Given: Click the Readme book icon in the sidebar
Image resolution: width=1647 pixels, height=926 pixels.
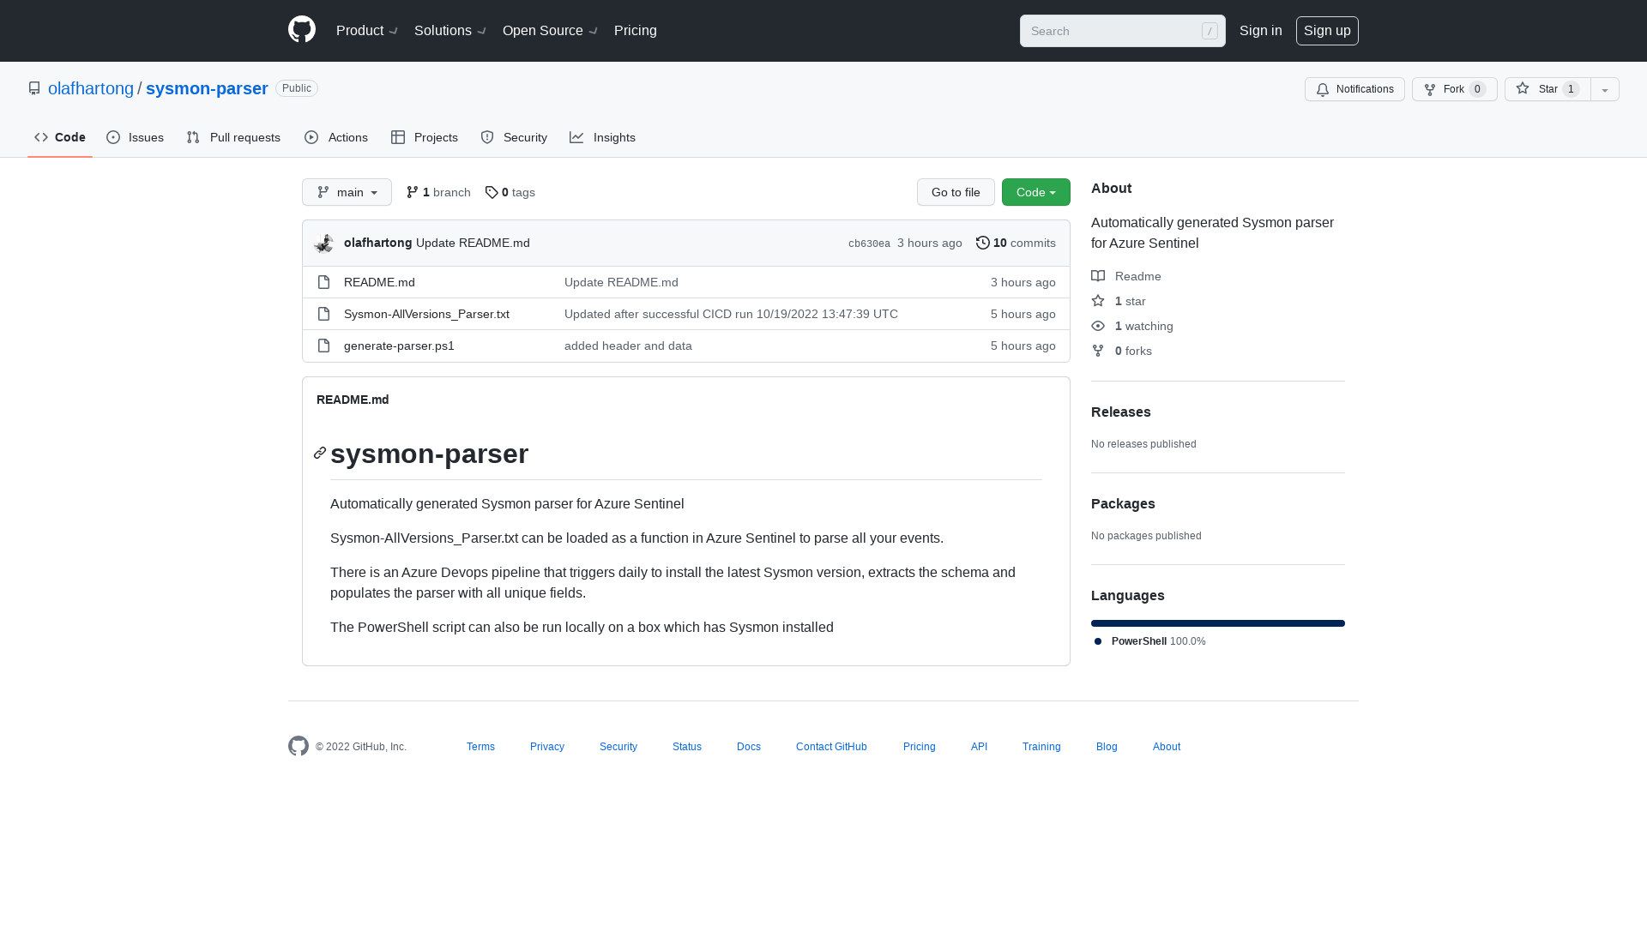Looking at the screenshot, I should (x=1099, y=275).
